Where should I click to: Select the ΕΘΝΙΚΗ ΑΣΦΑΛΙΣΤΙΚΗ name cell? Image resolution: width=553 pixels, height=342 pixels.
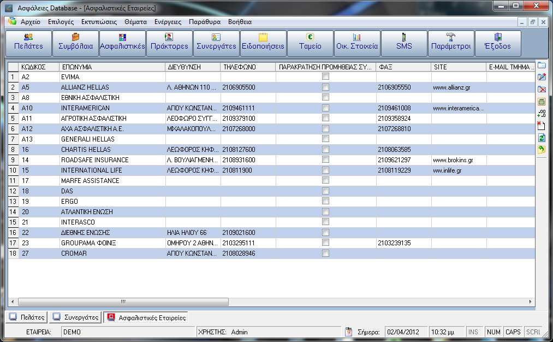(x=112, y=97)
